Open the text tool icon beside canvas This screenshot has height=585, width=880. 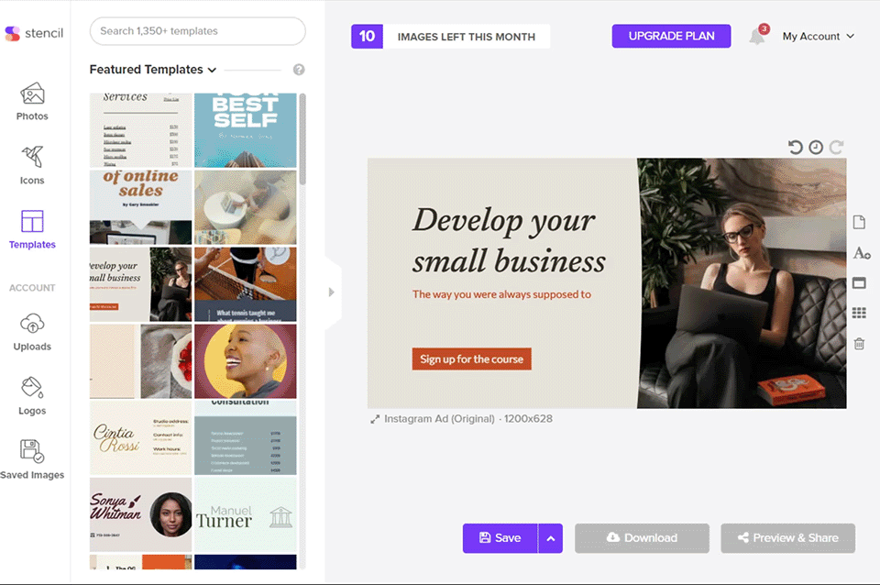[861, 253]
